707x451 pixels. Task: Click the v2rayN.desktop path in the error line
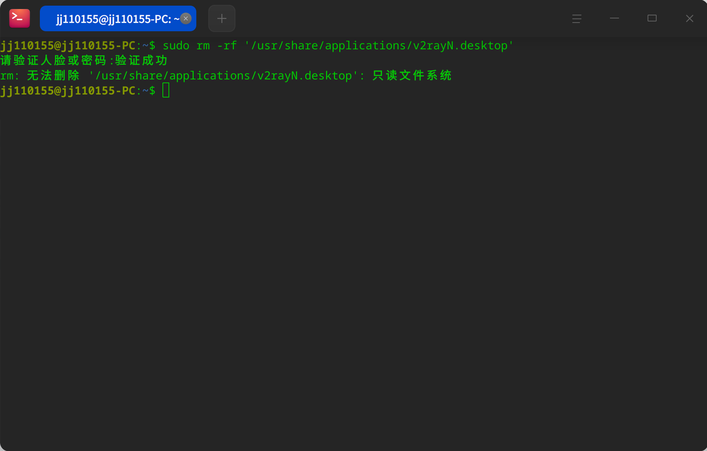(223, 75)
